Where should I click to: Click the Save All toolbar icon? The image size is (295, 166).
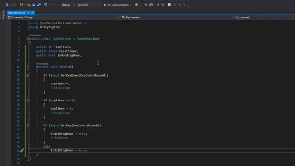(x=39, y=5)
